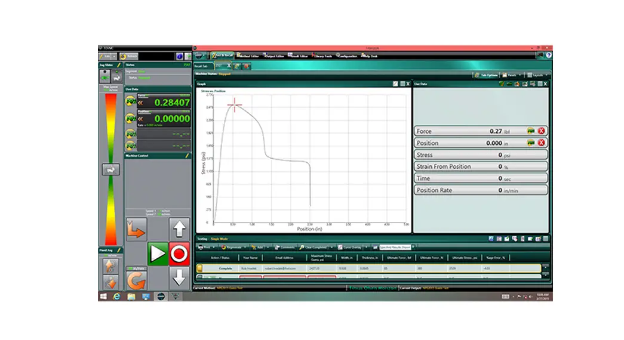Screen dimensions: 624x340
Task: Select the Complete test result row
Action: 368,268
